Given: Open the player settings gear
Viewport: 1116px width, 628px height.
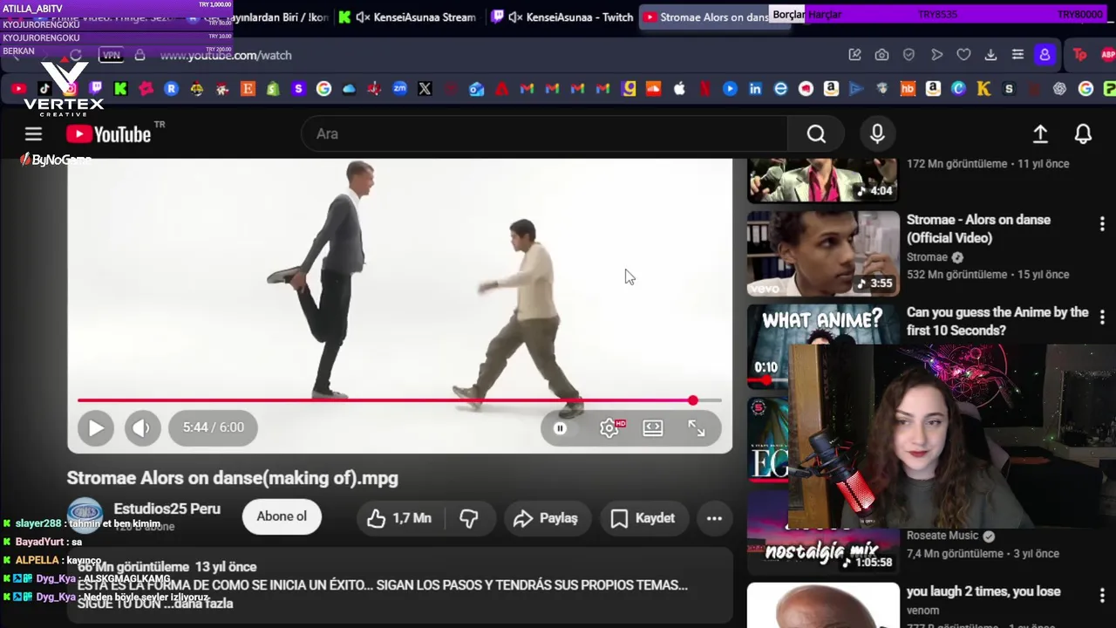Looking at the screenshot, I should [609, 427].
